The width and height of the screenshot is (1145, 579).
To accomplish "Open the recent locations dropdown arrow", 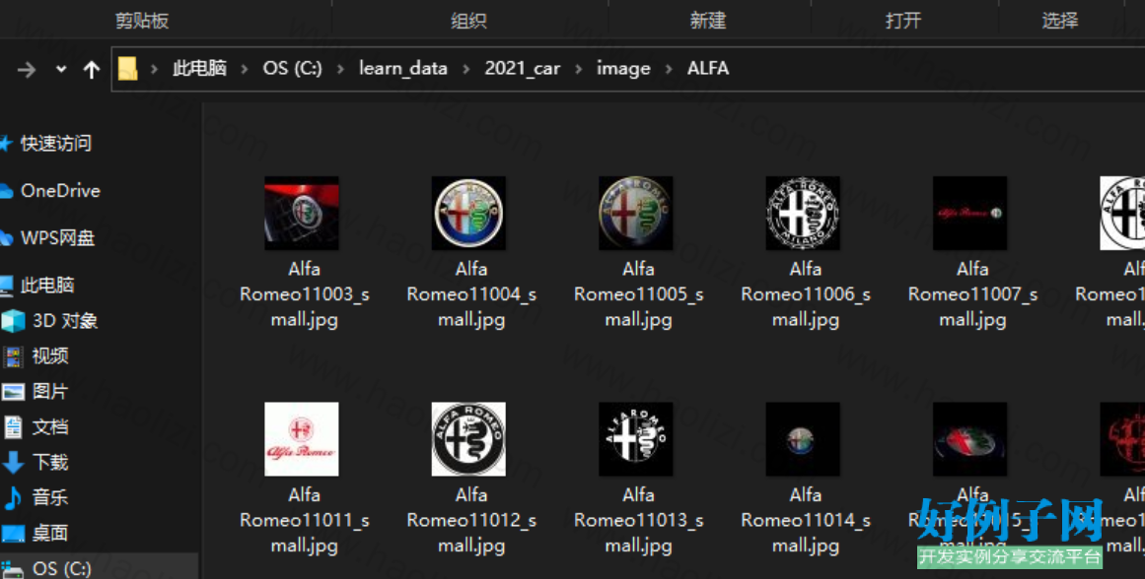I will pyautogui.click(x=61, y=69).
